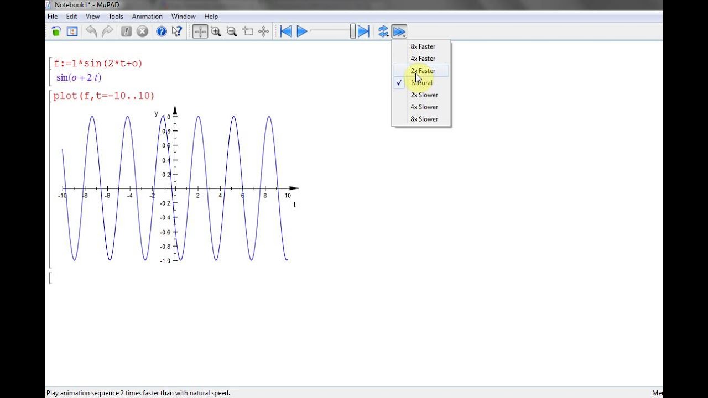Jump to last animation frame
The image size is (708, 398).
click(x=363, y=32)
